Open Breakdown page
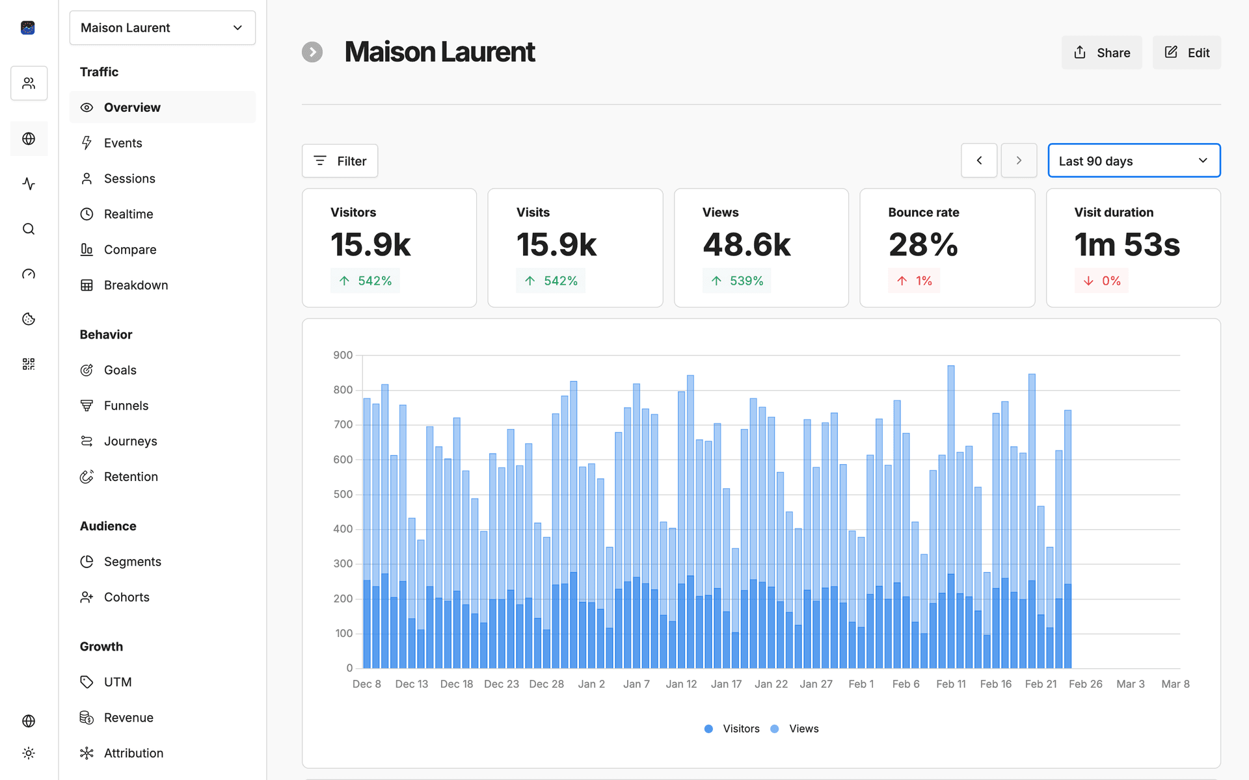 tap(163, 285)
